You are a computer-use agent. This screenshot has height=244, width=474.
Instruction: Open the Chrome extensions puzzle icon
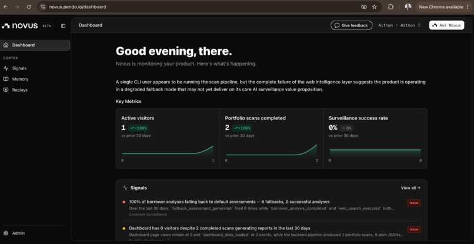coord(390,6)
